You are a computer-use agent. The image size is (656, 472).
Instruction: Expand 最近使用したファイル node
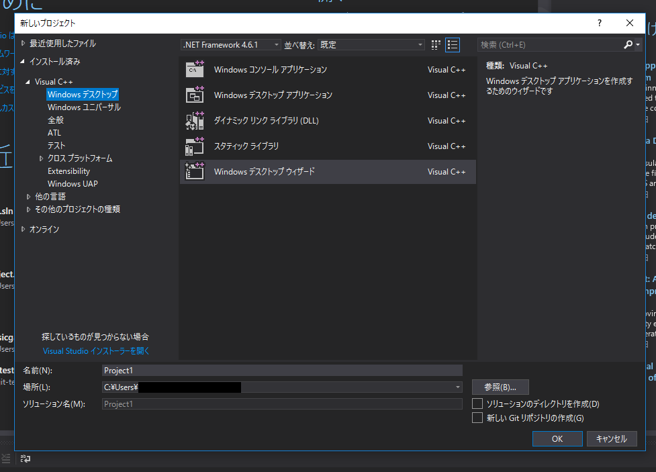(x=23, y=43)
